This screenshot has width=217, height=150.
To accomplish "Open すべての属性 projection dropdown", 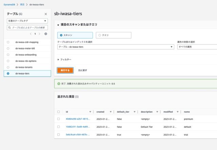I will (x=197, y=47).
